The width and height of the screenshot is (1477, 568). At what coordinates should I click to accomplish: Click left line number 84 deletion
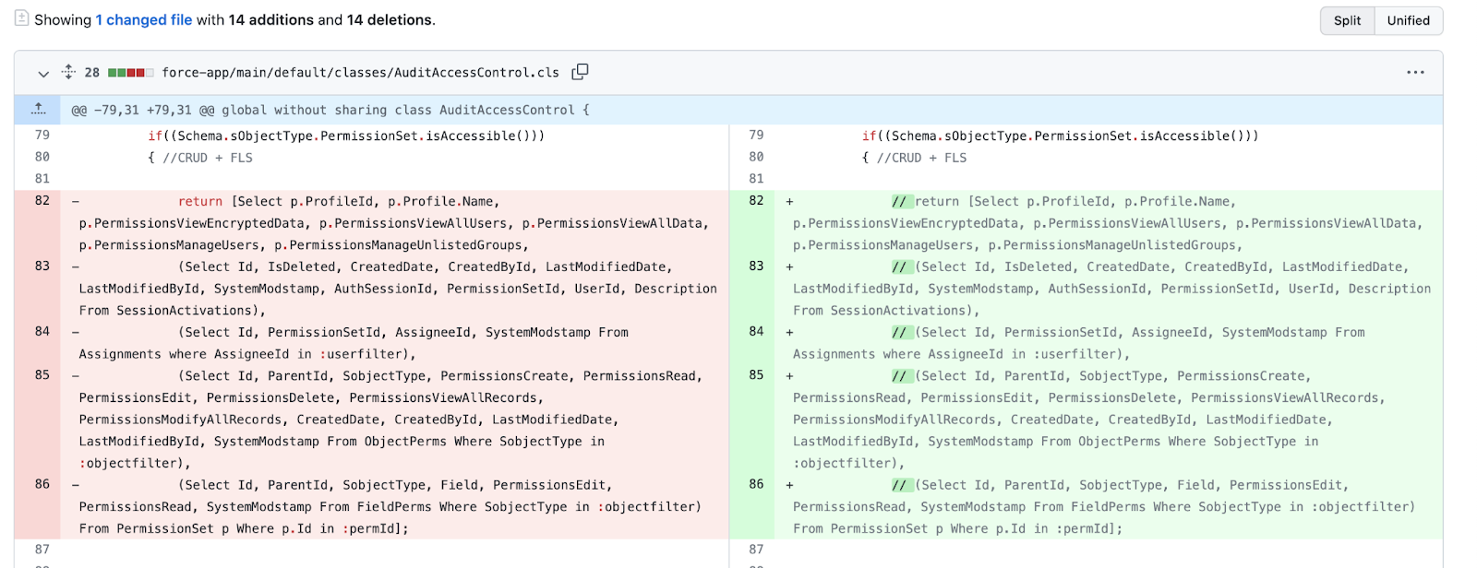(42, 331)
